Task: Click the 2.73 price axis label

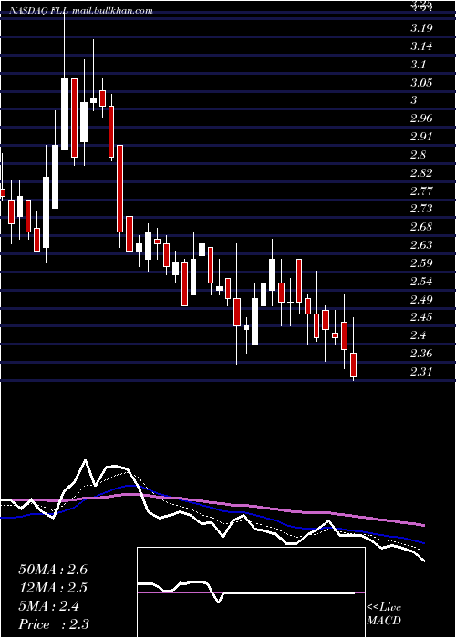Action: [x=421, y=209]
